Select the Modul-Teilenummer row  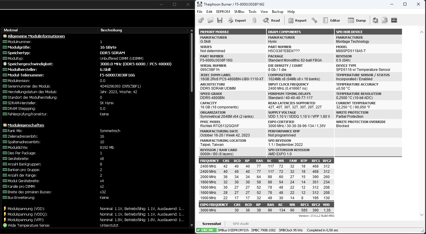[95, 75]
